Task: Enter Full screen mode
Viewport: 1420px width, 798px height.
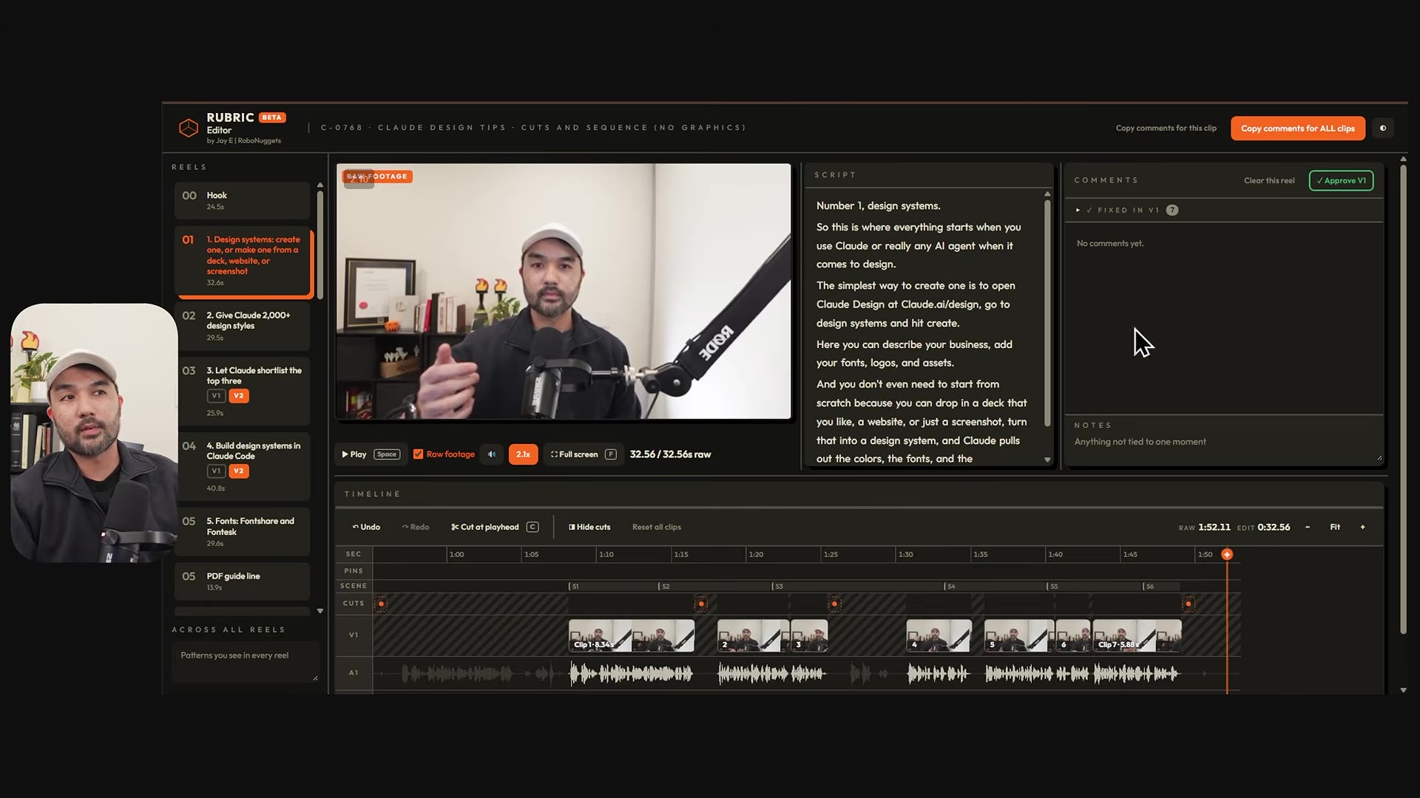Action: pyautogui.click(x=584, y=454)
